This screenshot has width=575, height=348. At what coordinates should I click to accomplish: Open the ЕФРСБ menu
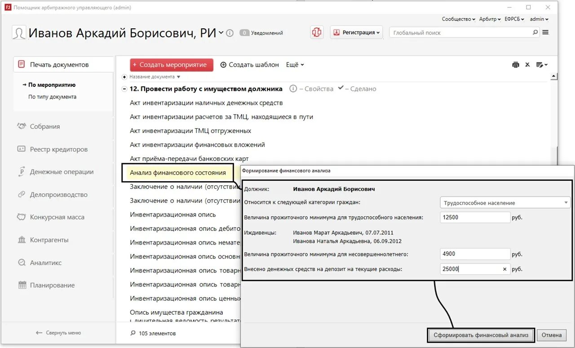click(x=515, y=19)
